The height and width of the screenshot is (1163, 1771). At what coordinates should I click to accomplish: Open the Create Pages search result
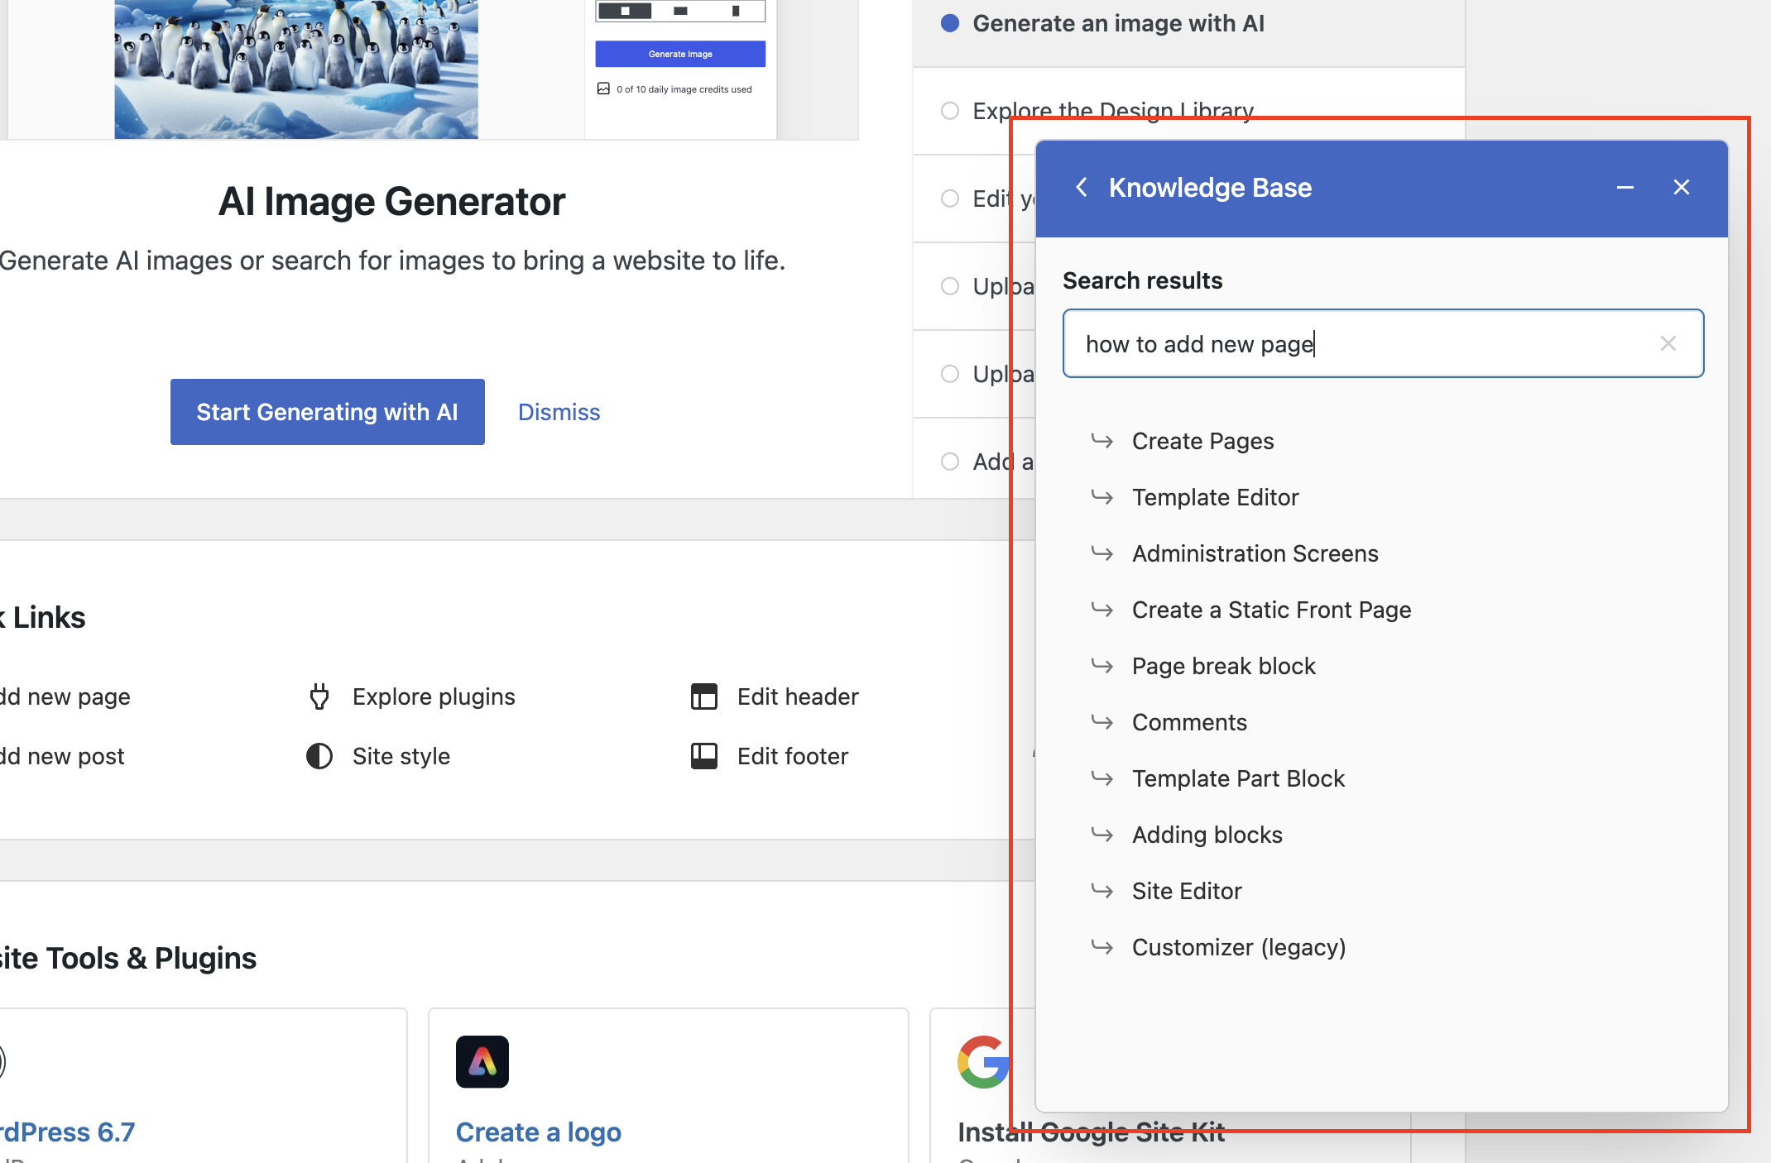(1202, 442)
